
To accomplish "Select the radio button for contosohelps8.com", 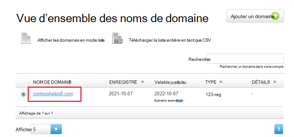I will (x=23, y=95).
